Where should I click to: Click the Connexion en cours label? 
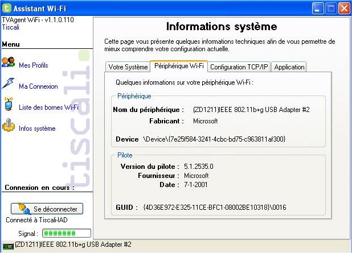(x=39, y=188)
